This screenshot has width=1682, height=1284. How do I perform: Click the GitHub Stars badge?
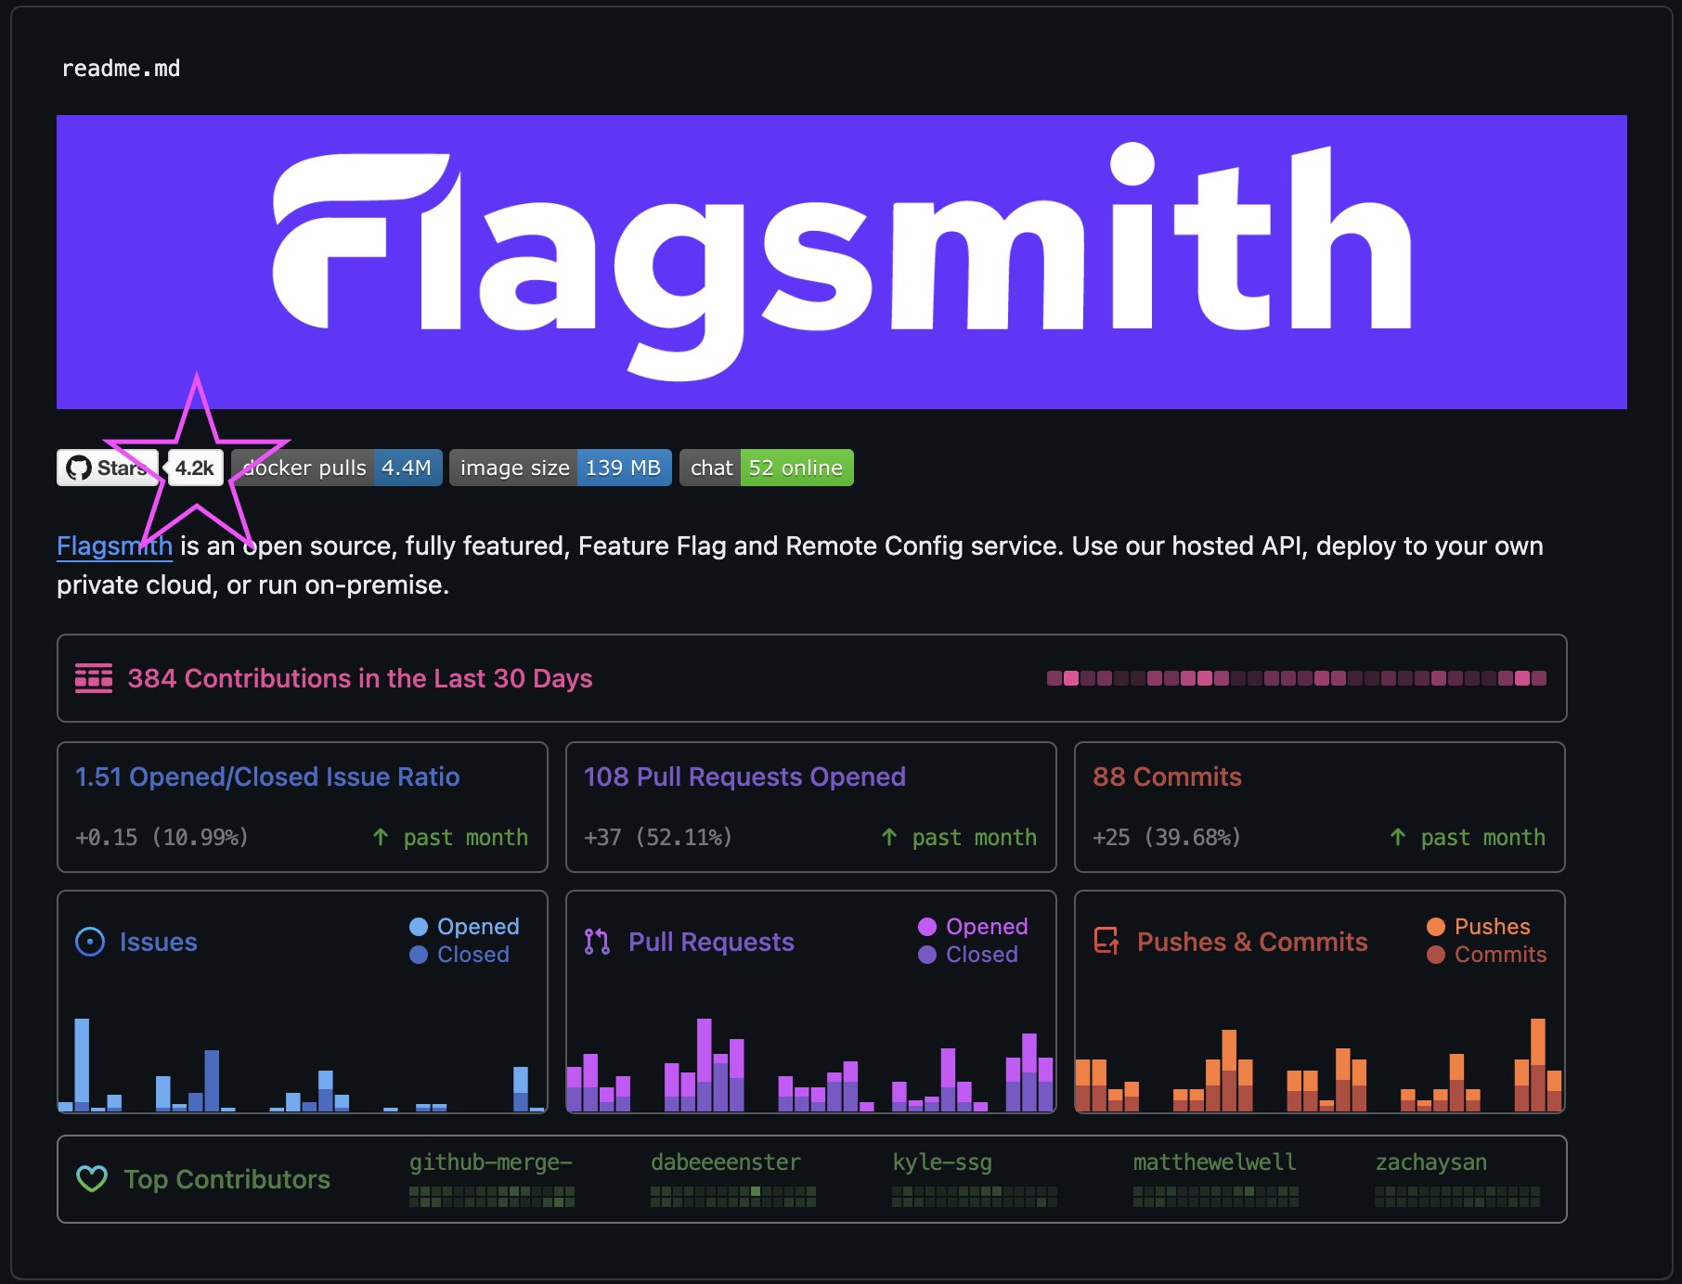pyautogui.click(x=107, y=468)
